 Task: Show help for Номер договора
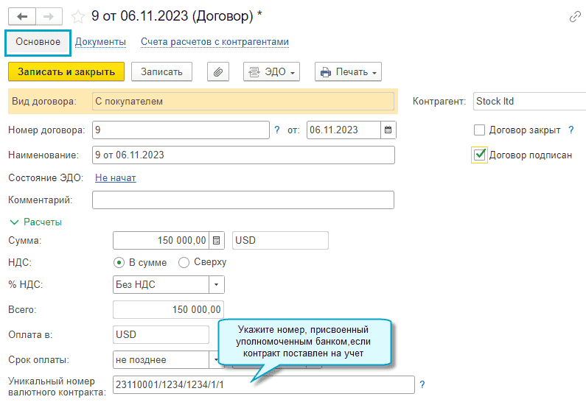tap(277, 130)
